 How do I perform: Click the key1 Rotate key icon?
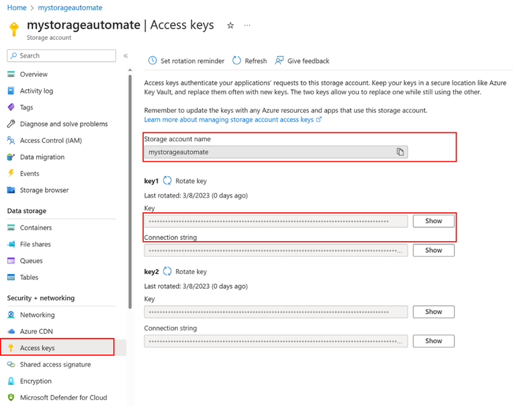[x=167, y=181]
